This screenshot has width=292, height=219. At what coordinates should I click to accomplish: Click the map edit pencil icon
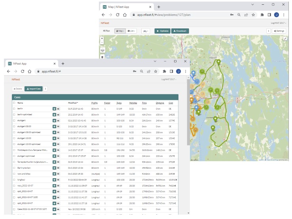285,38
